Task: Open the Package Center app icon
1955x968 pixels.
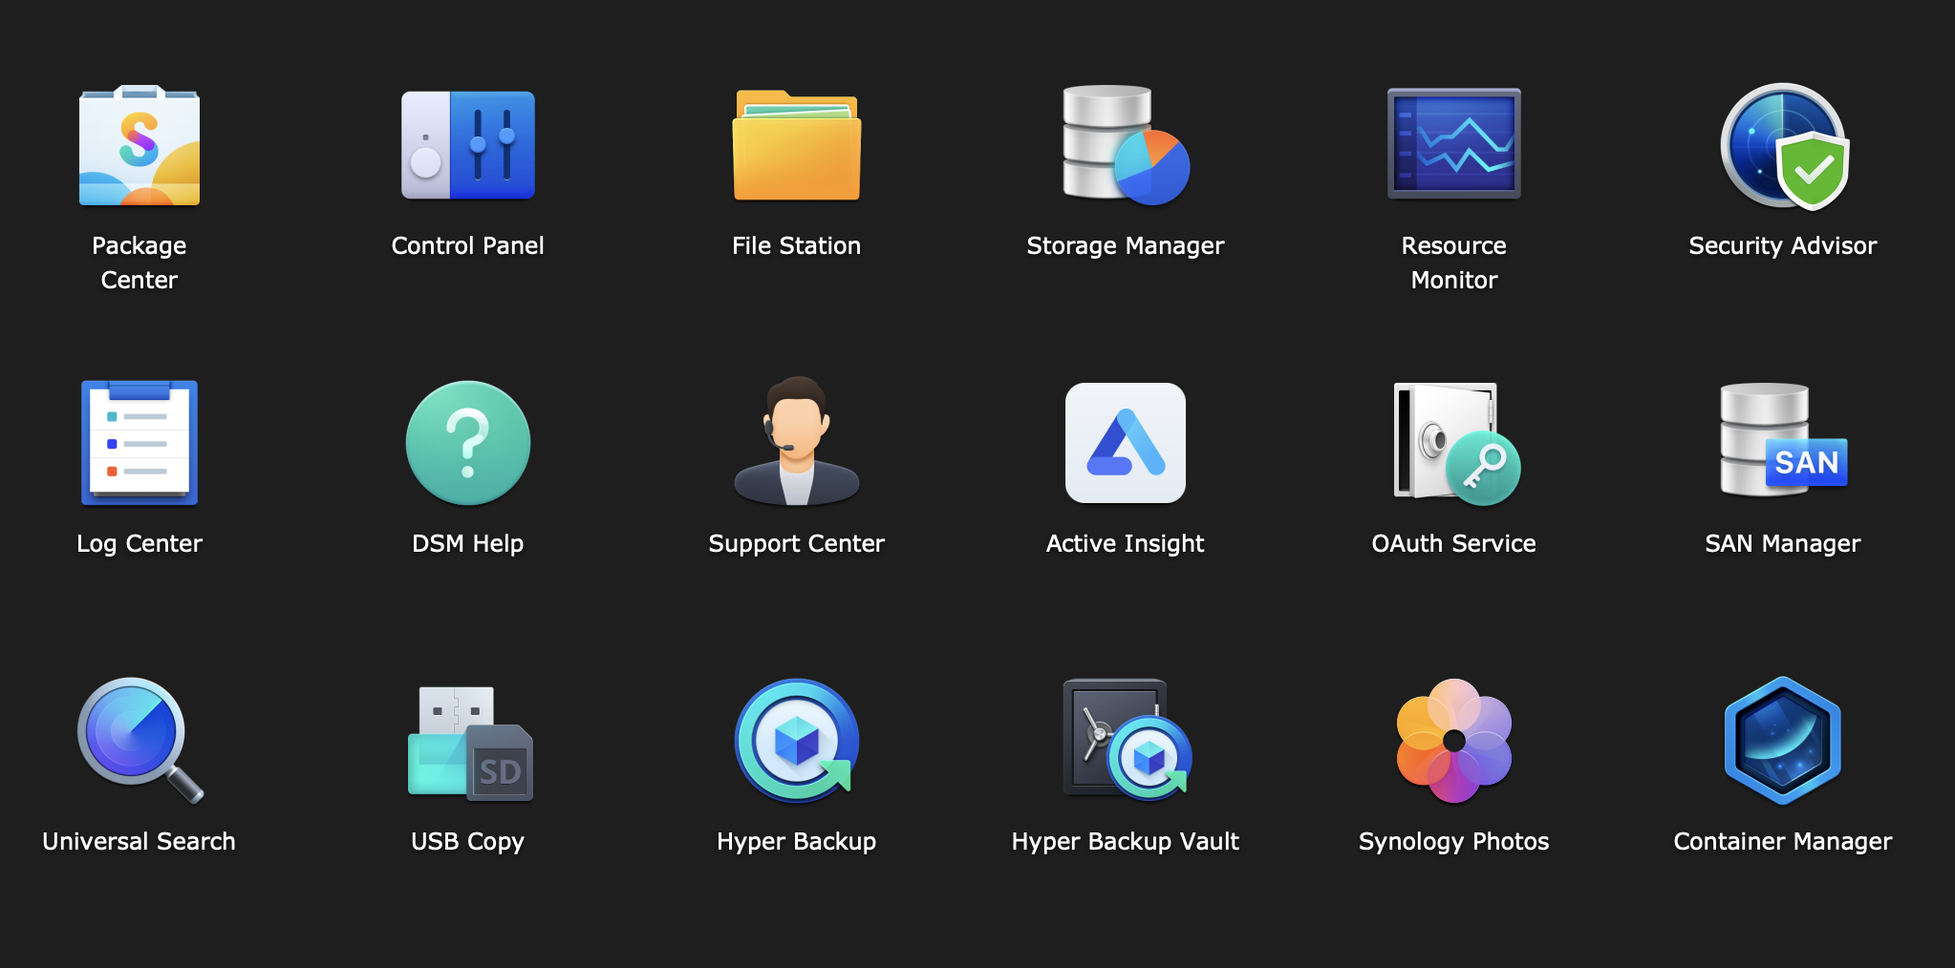Action: [140, 145]
